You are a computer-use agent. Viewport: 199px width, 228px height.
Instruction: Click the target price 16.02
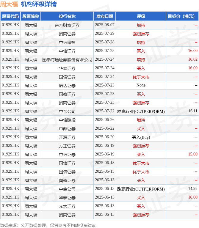(193, 59)
